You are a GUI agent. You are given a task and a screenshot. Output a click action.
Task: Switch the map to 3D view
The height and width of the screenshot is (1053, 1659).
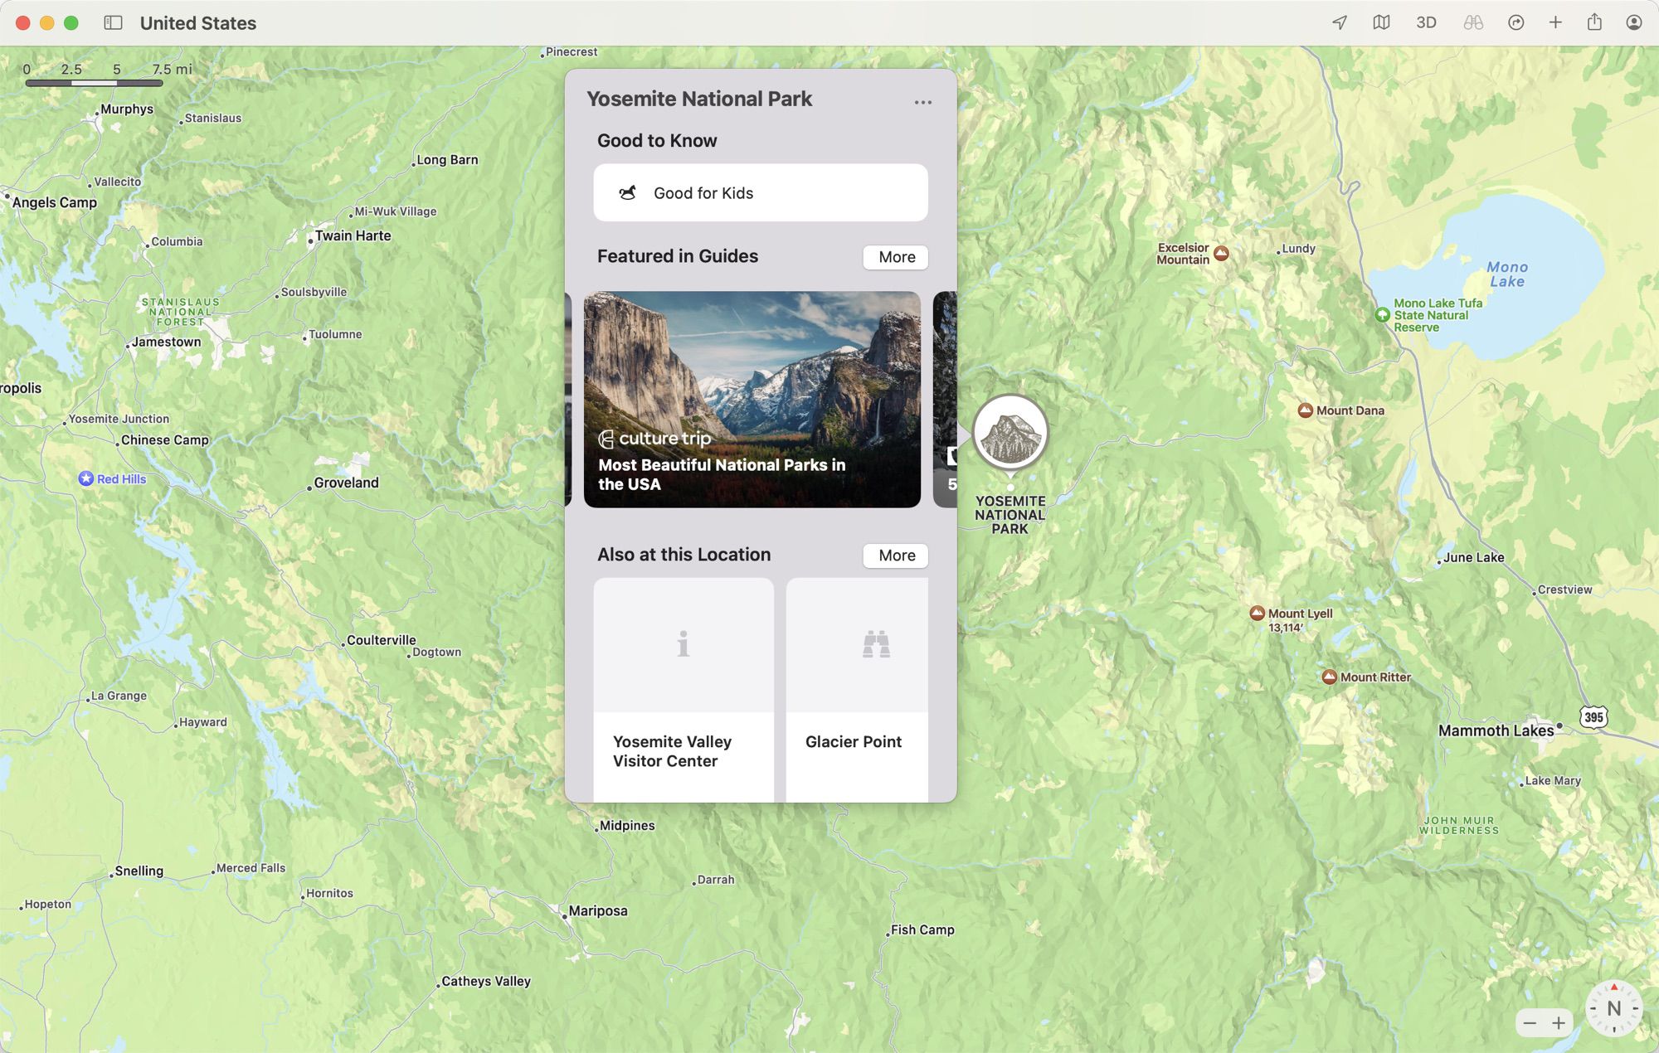coord(1427,22)
